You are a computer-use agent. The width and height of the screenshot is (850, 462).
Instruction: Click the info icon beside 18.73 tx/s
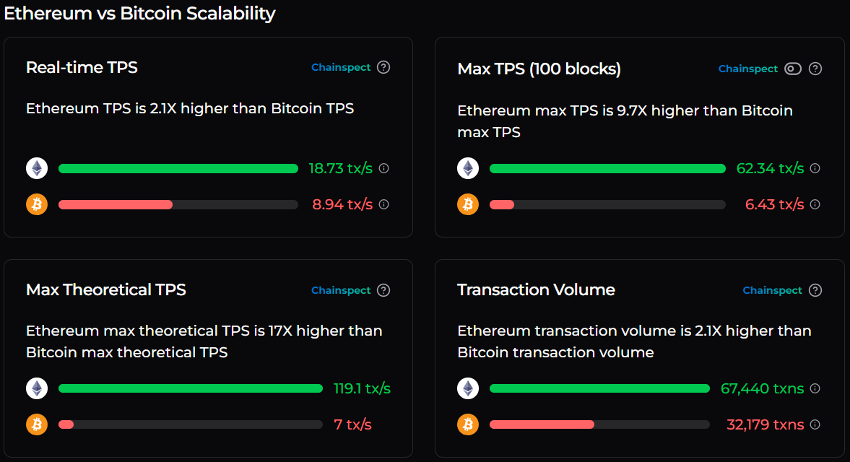(383, 167)
